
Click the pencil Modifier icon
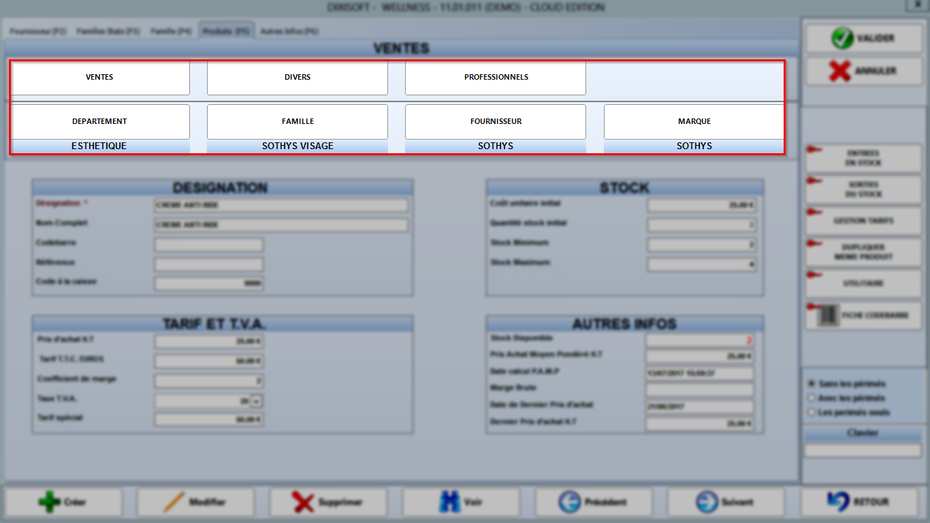click(x=174, y=503)
